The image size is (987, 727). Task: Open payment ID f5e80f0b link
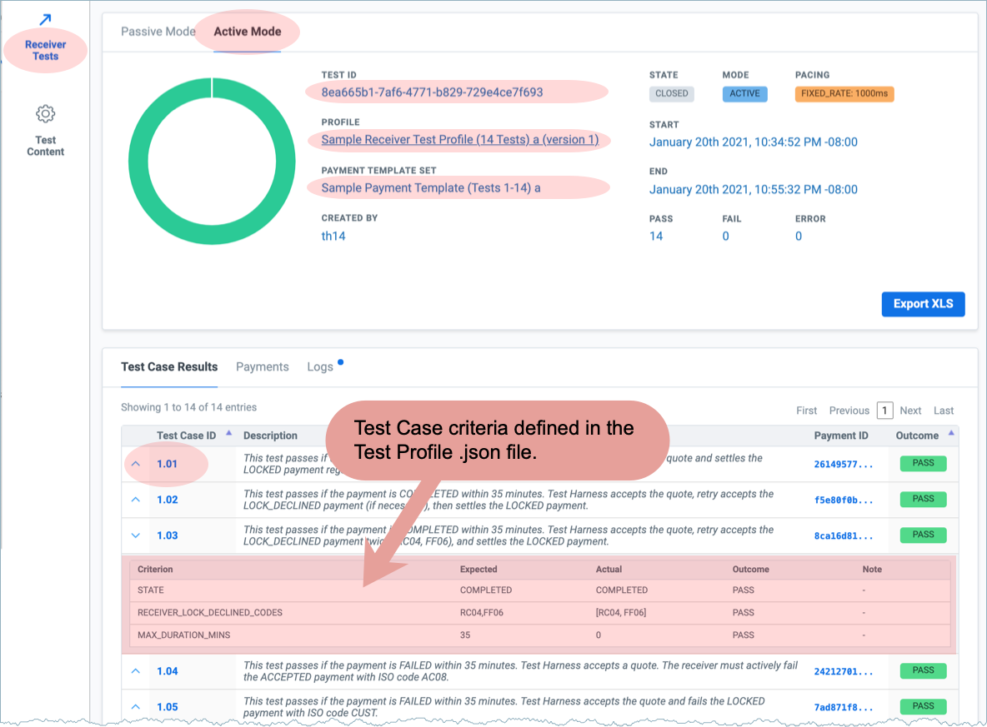tap(844, 500)
